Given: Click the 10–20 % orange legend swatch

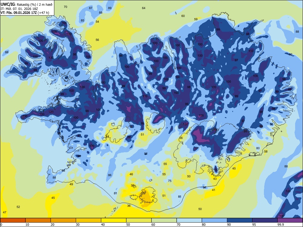Looking at the screenshot, I should pyautogui.click(x=38, y=220).
